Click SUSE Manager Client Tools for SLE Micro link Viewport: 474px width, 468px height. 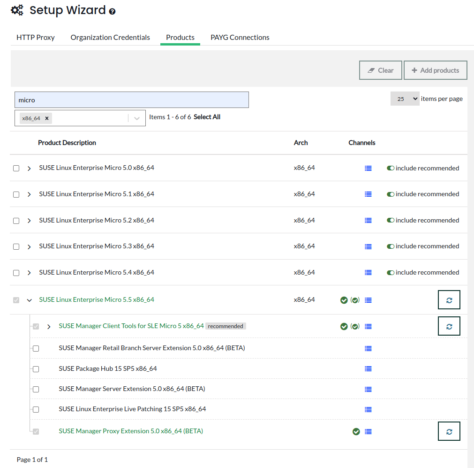click(x=131, y=326)
